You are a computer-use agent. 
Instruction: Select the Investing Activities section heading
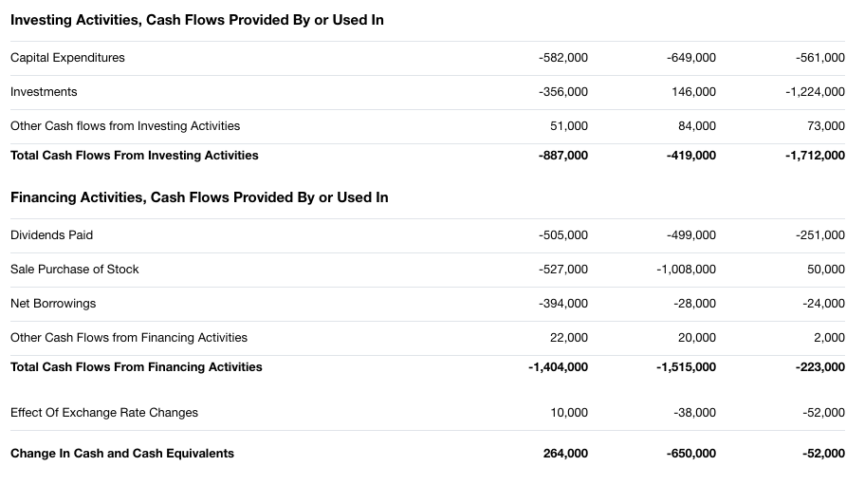click(197, 20)
